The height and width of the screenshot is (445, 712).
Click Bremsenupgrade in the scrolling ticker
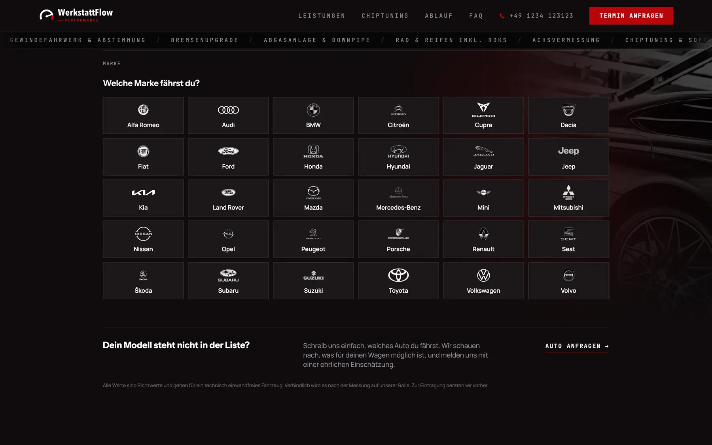(x=205, y=40)
